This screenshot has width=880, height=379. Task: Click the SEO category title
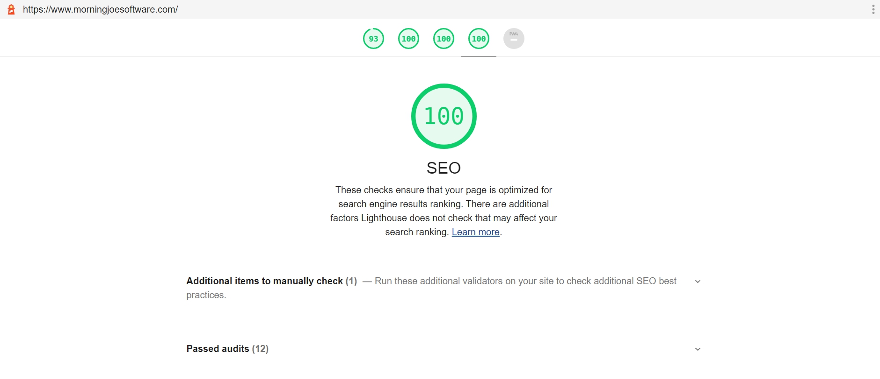444,168
